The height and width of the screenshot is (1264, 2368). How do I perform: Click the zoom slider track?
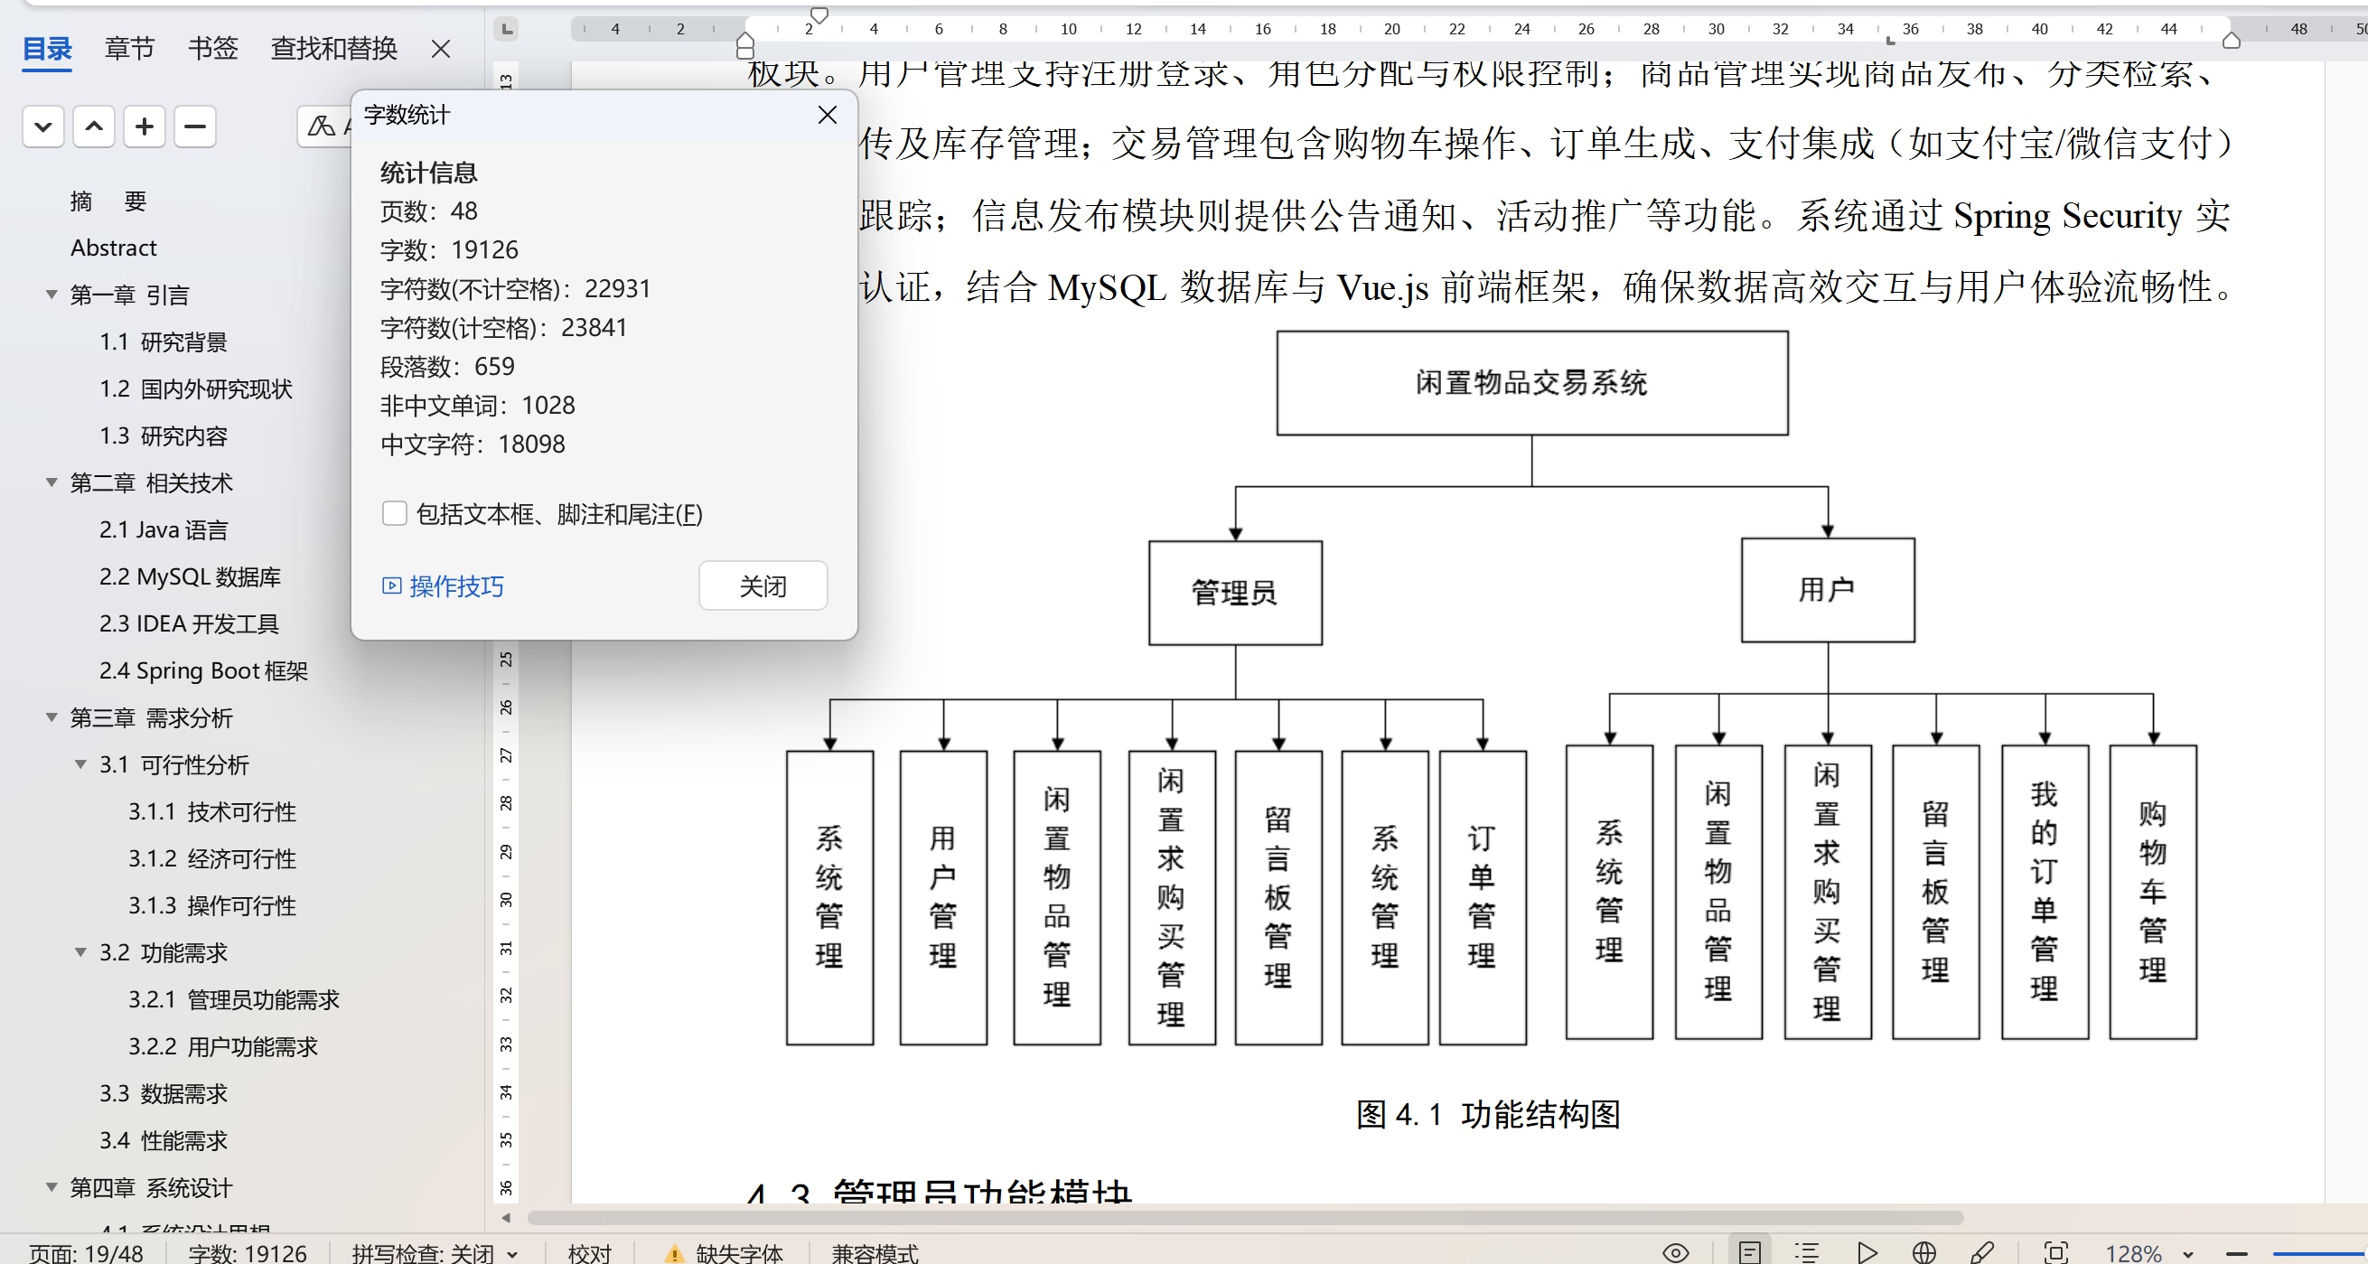[x=2317, y=1253]
